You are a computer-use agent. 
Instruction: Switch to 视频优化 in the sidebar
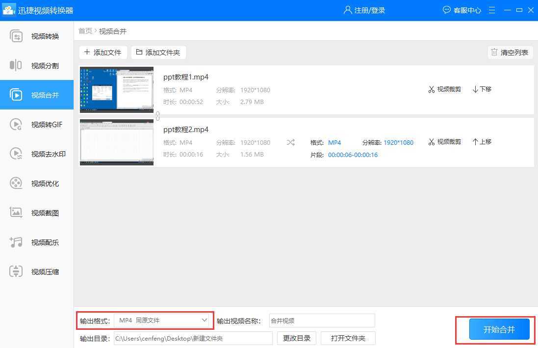tap(37, 184)
